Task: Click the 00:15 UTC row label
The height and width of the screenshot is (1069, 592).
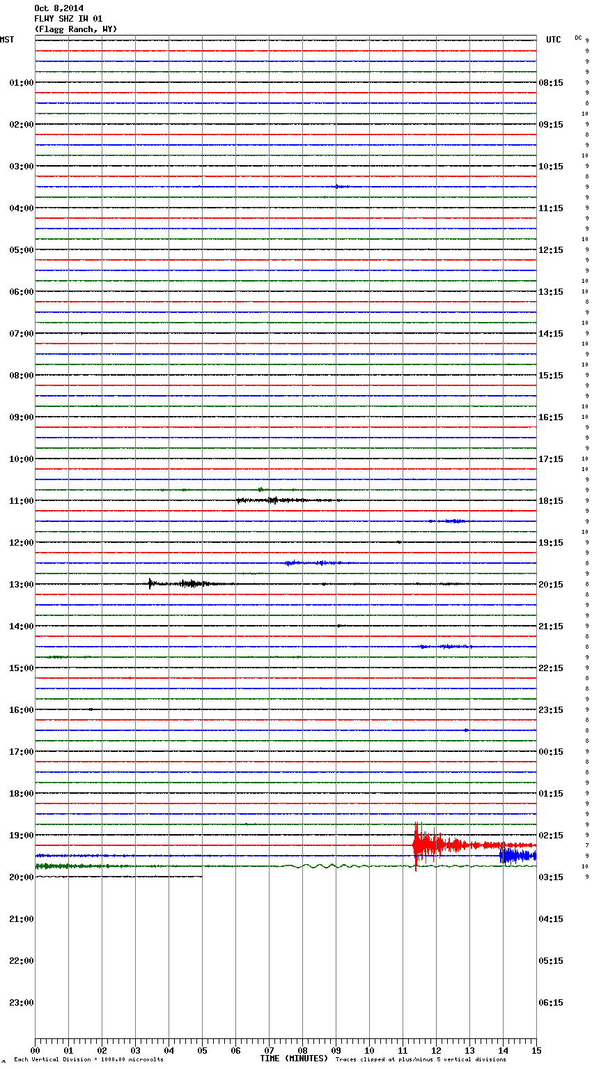Action: pyautogui.click(x=551, y=752)
